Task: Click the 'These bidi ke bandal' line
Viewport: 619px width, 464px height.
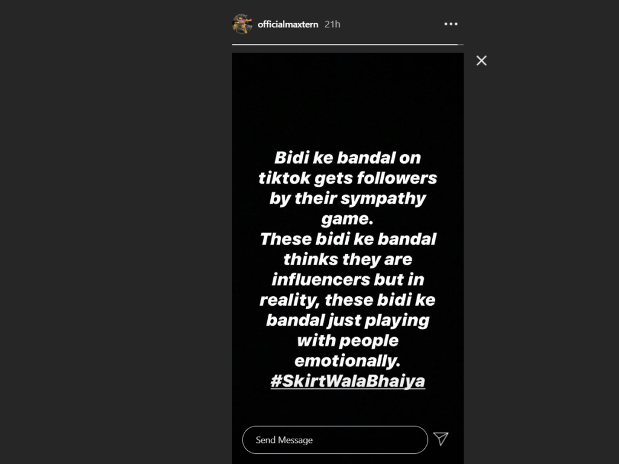Action: pos(348,239)
